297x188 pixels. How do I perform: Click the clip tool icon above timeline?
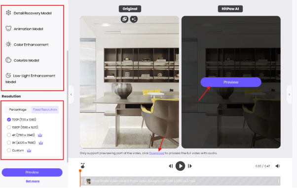(x=83, y=165)
